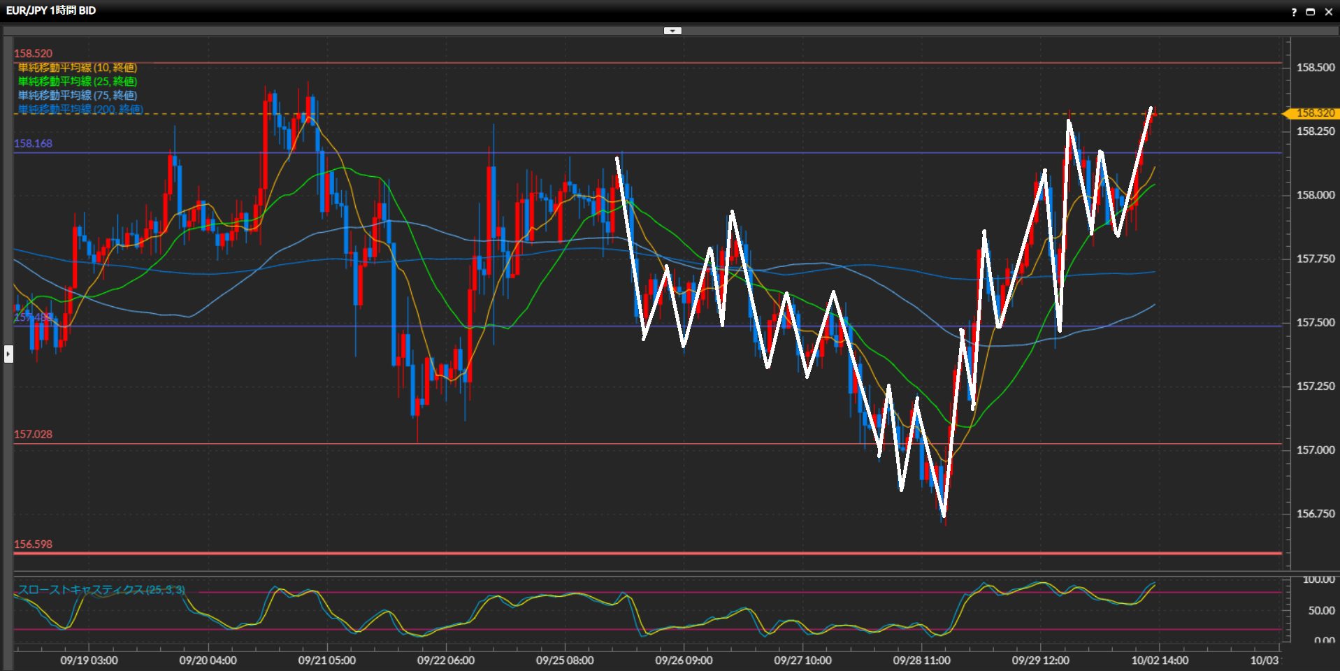Image resolution: width=1340 pixels, height=671 pixels.
Task: Click the yellow 158.320 current price tag
Action: click(x=1314, y=113)
